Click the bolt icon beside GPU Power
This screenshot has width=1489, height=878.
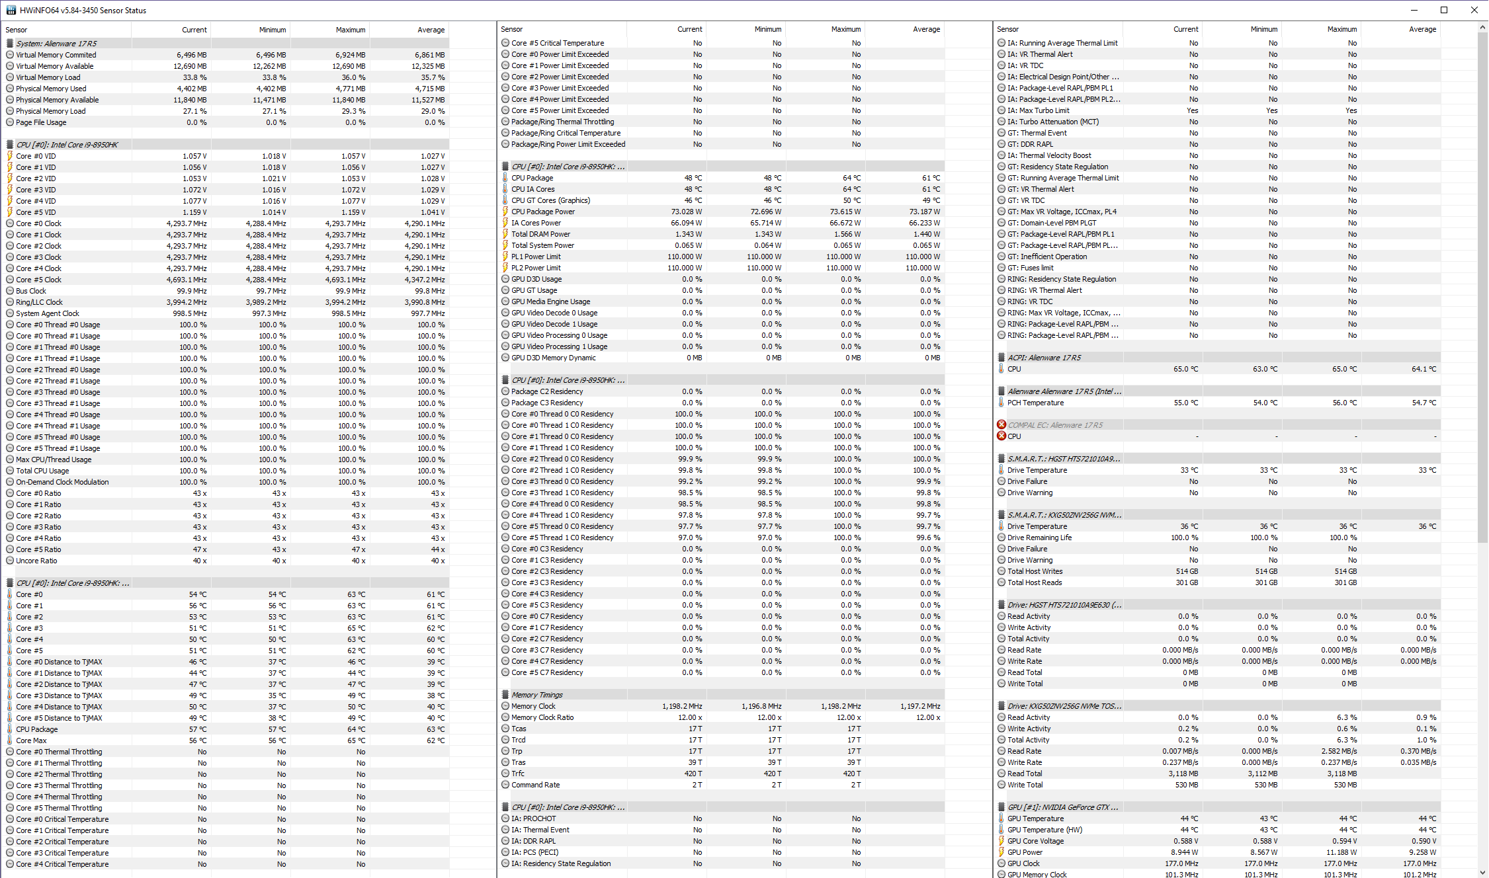click(x=1001, y=852)
